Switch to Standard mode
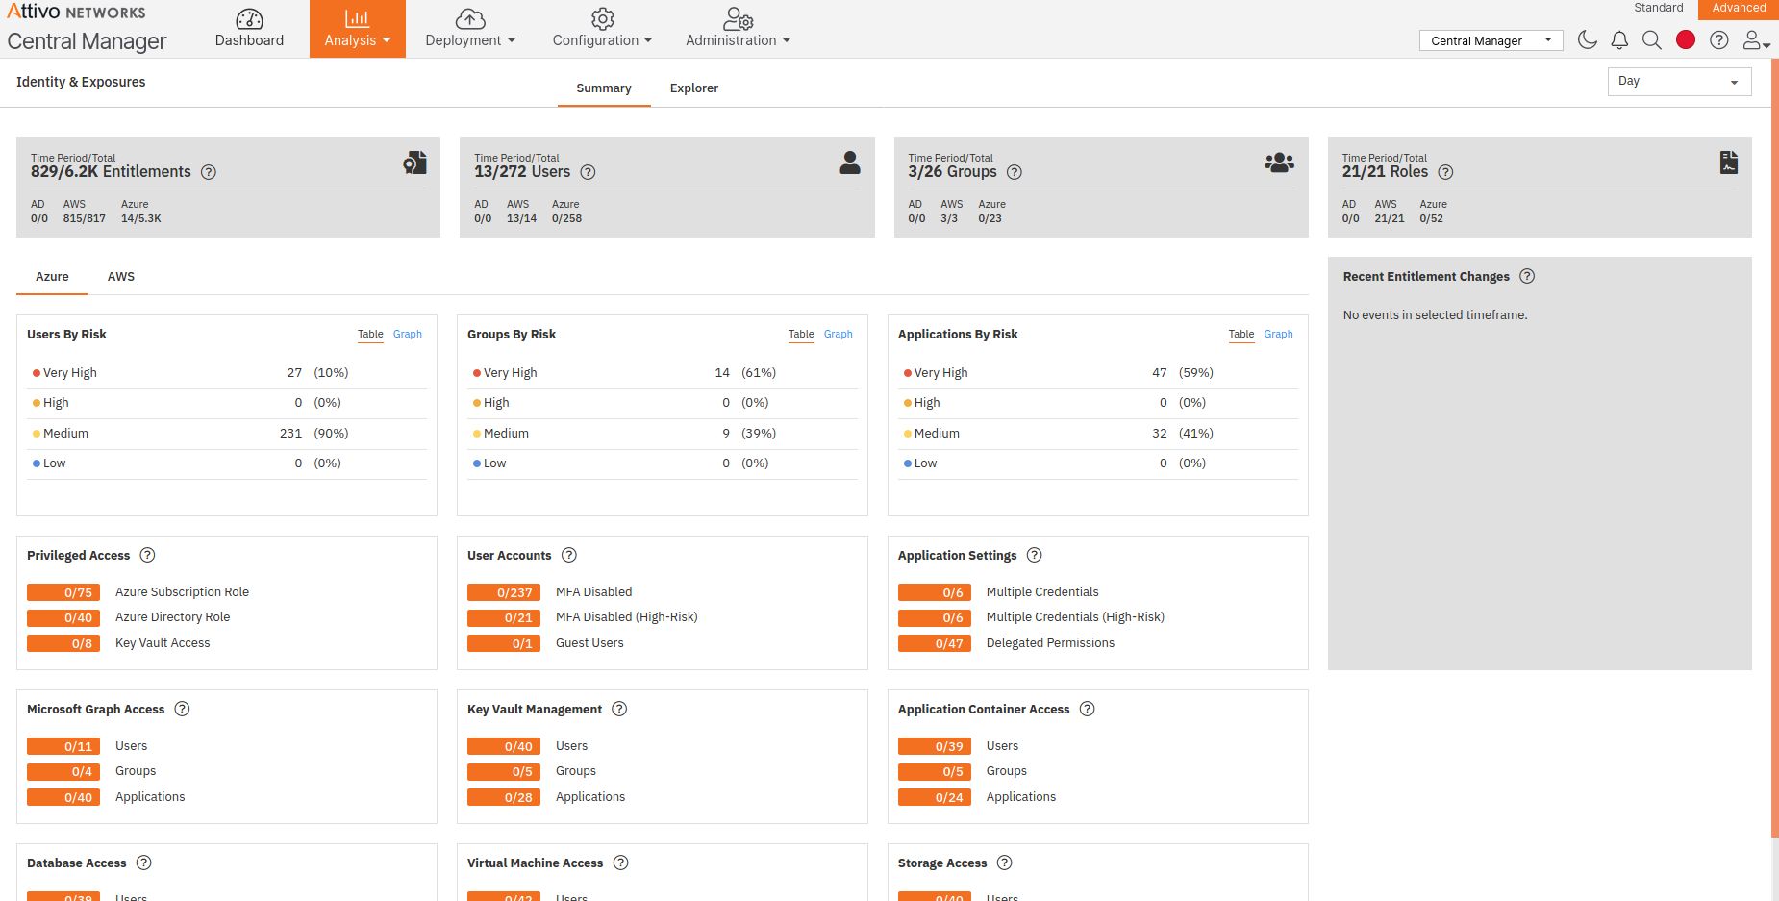This screenshot has width=1779, height=901. 1659,8
